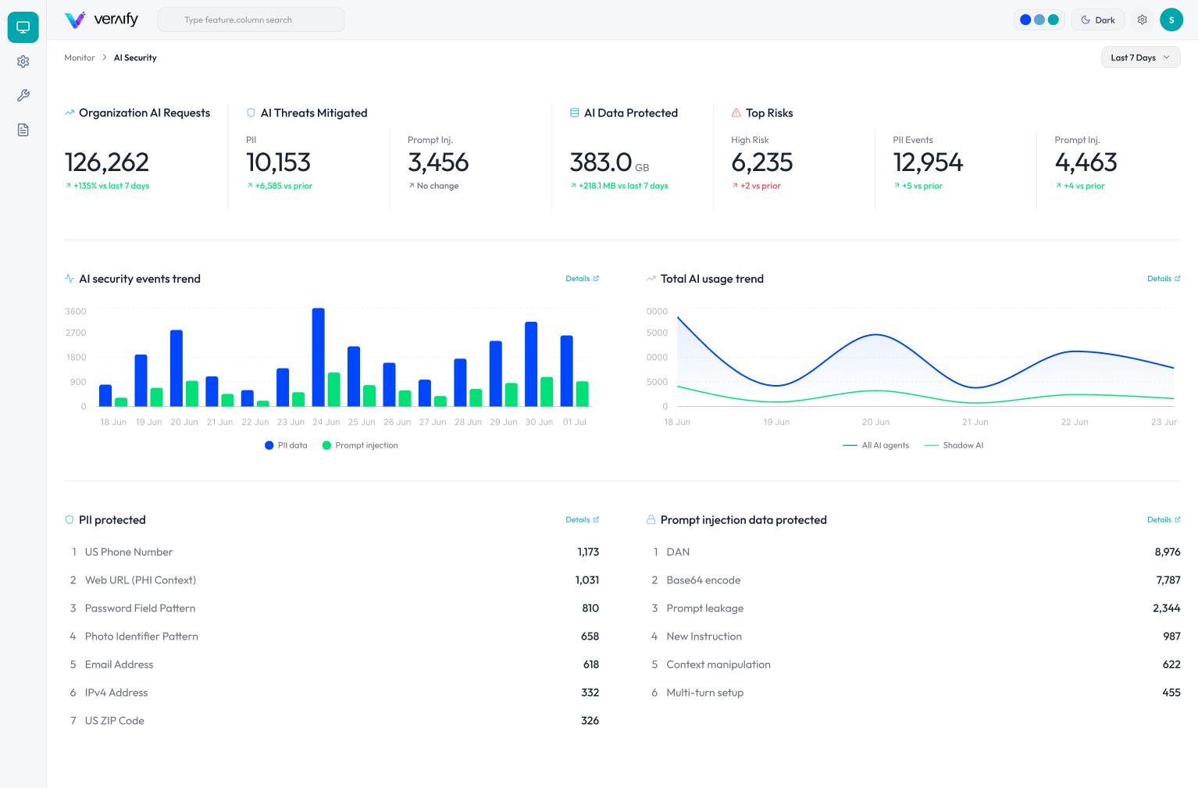Viewport: 1198px width, 788px height.
Task: Toggle All AI agents legend line
Action: point(876,445)
